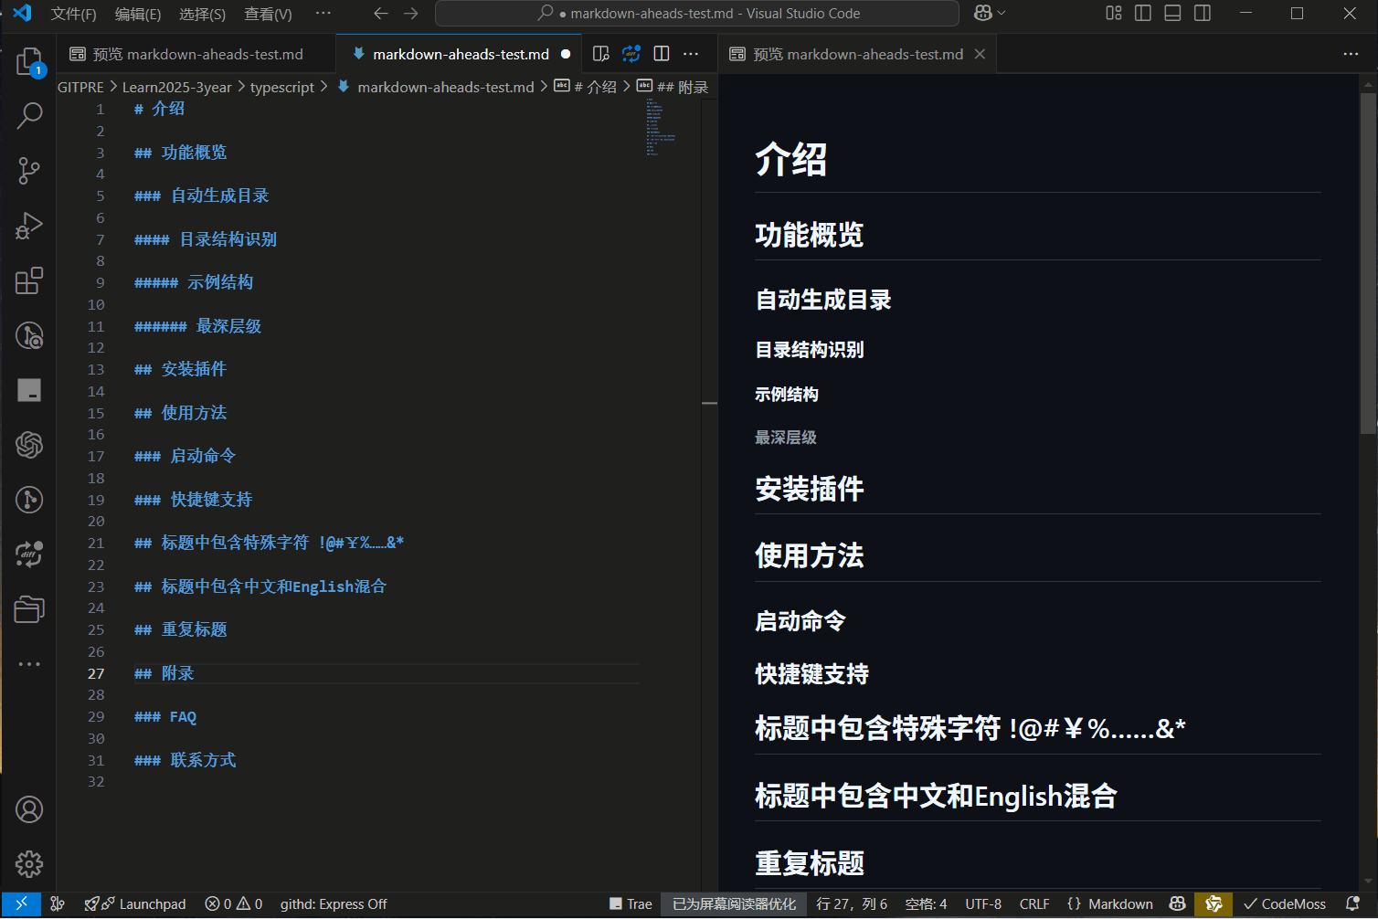Show more menu bar items ellipsis

coord(323,14)
